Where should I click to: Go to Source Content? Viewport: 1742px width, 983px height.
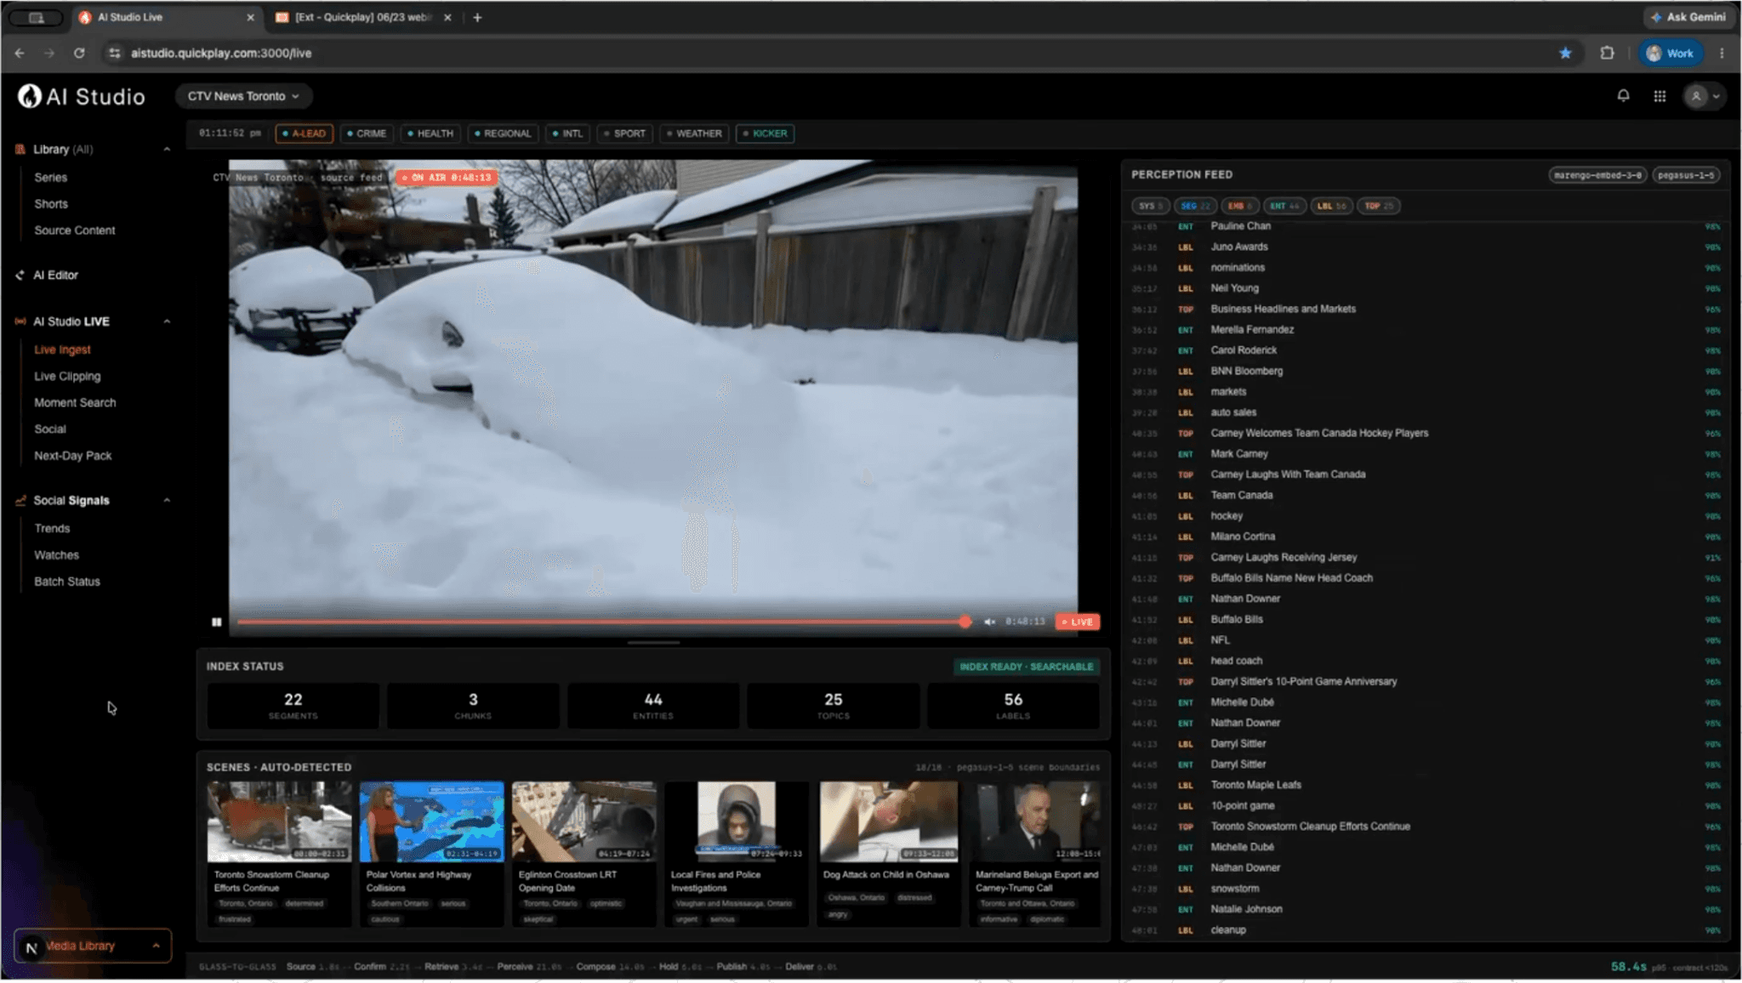(75, 230)
